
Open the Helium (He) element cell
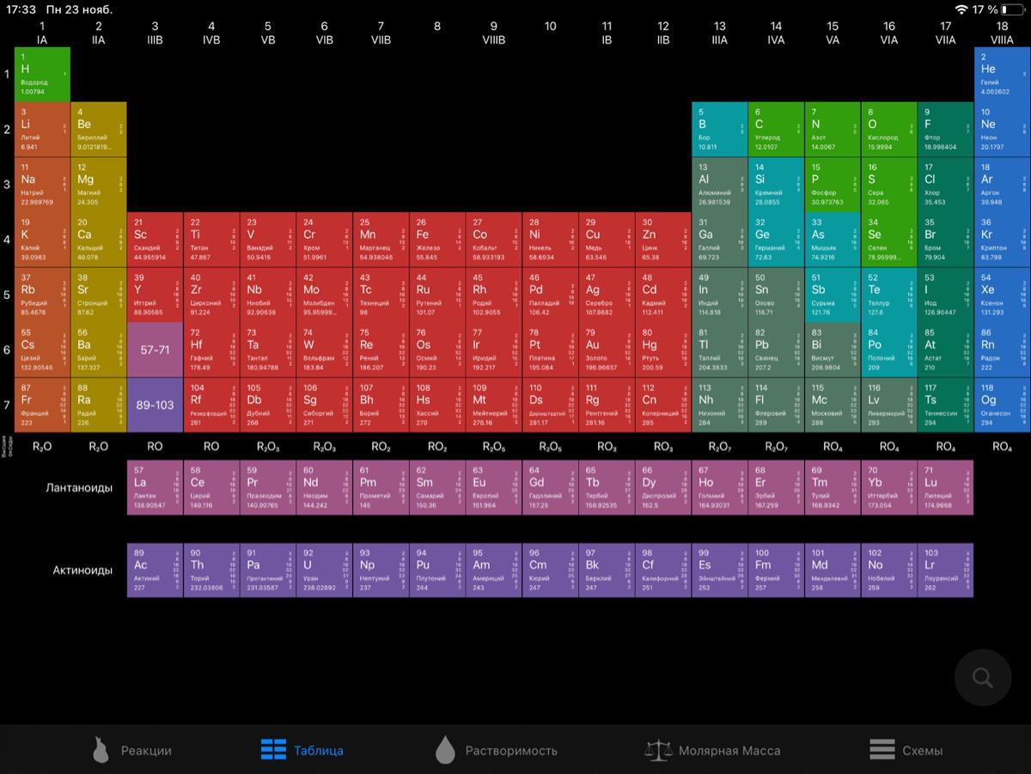click(x=1002, y=74)
